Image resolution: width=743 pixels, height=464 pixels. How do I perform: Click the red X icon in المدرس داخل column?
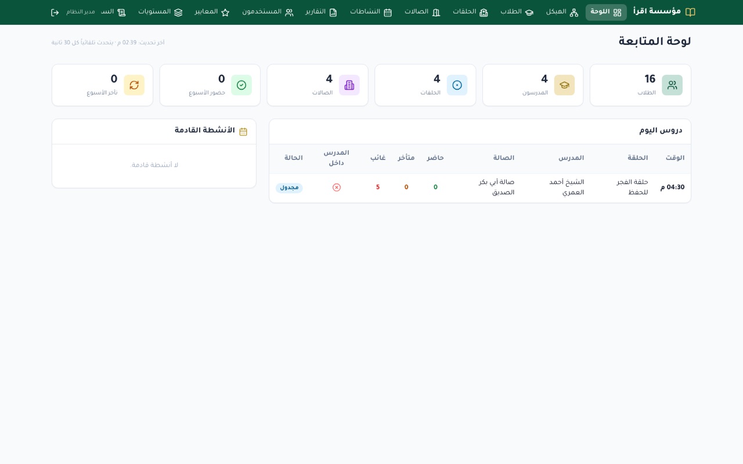[x=337, y=187]
